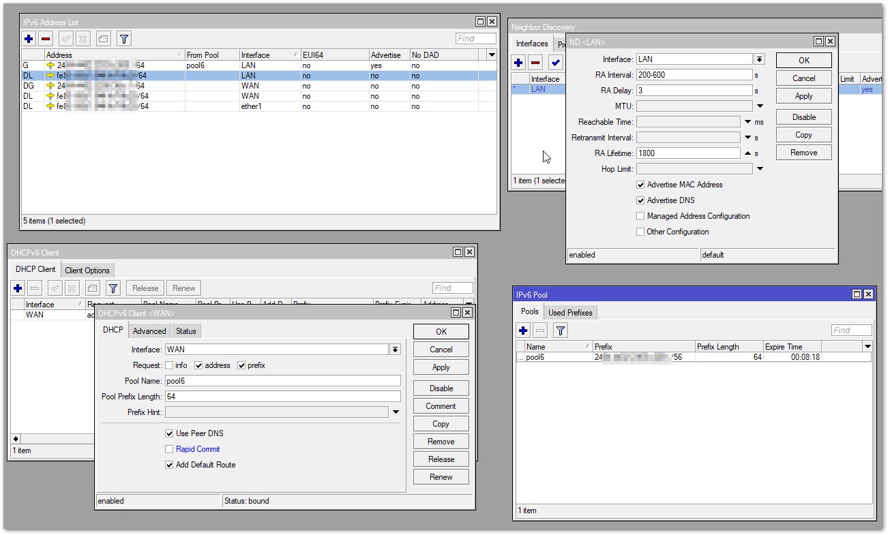Click the Pool Name input field
Image resolution: width=888 pixels, height=535 pixels.
(x=282, y=381)
